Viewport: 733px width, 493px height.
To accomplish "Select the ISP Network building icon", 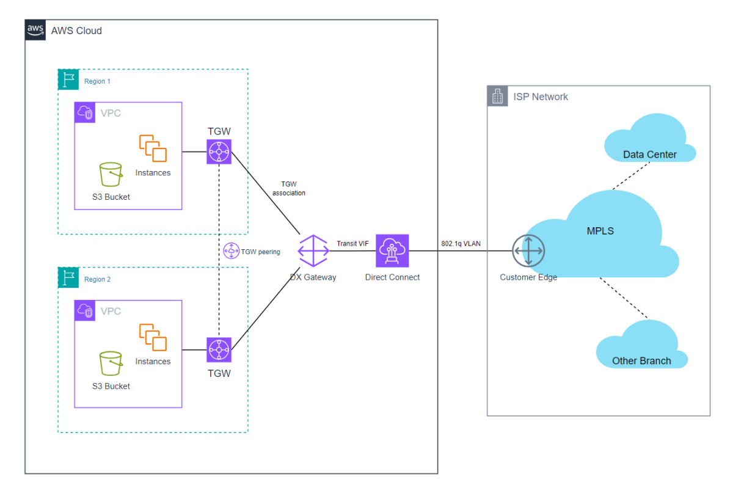I will [x=497, y=96].
